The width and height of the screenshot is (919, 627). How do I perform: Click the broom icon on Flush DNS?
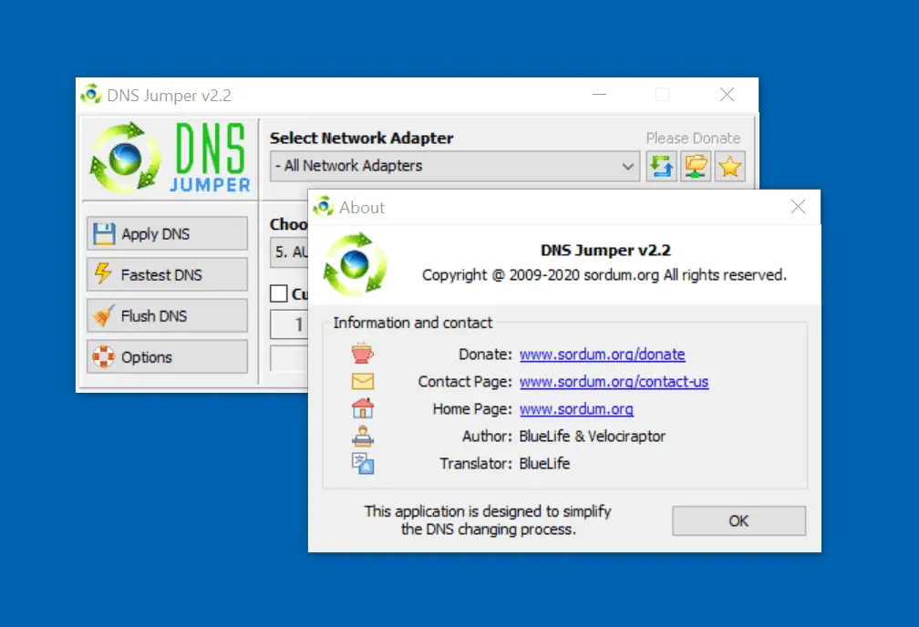click(104, 315)
